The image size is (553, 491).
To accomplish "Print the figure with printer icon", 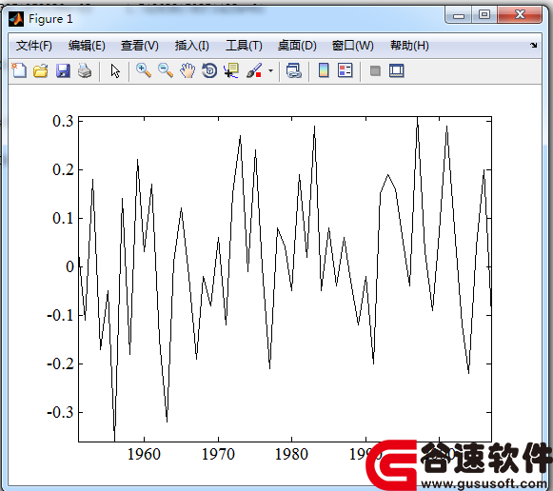I will 85,70.
